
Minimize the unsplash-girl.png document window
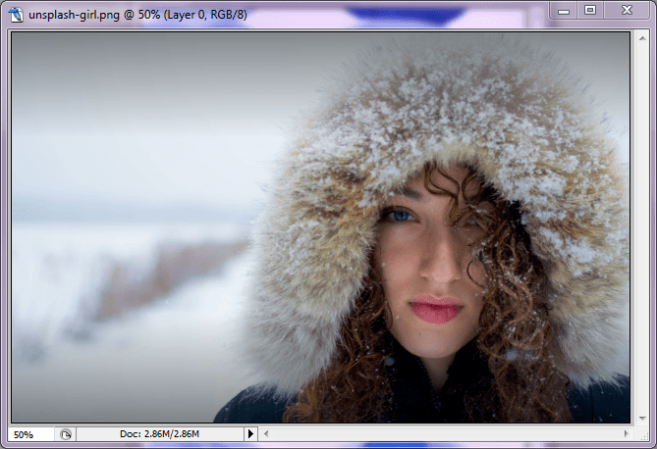pyautogui.click(x=564, y=12)
